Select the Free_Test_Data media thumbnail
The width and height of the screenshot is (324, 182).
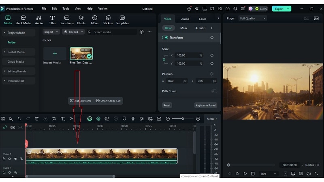[x=81, y=53]
